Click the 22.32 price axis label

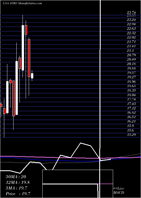[131, 33]
